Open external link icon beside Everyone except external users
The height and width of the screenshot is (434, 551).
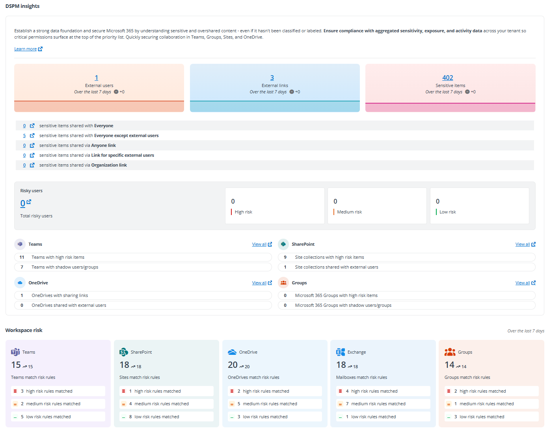32,135
